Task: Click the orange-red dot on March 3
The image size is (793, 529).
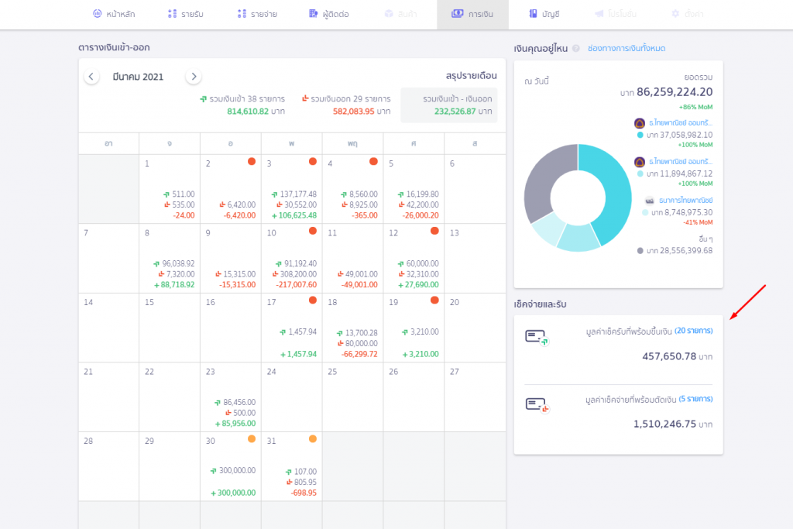Action: [x=313, y=161]
